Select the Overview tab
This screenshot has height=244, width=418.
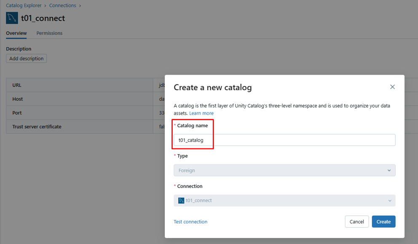coord(16,33)
